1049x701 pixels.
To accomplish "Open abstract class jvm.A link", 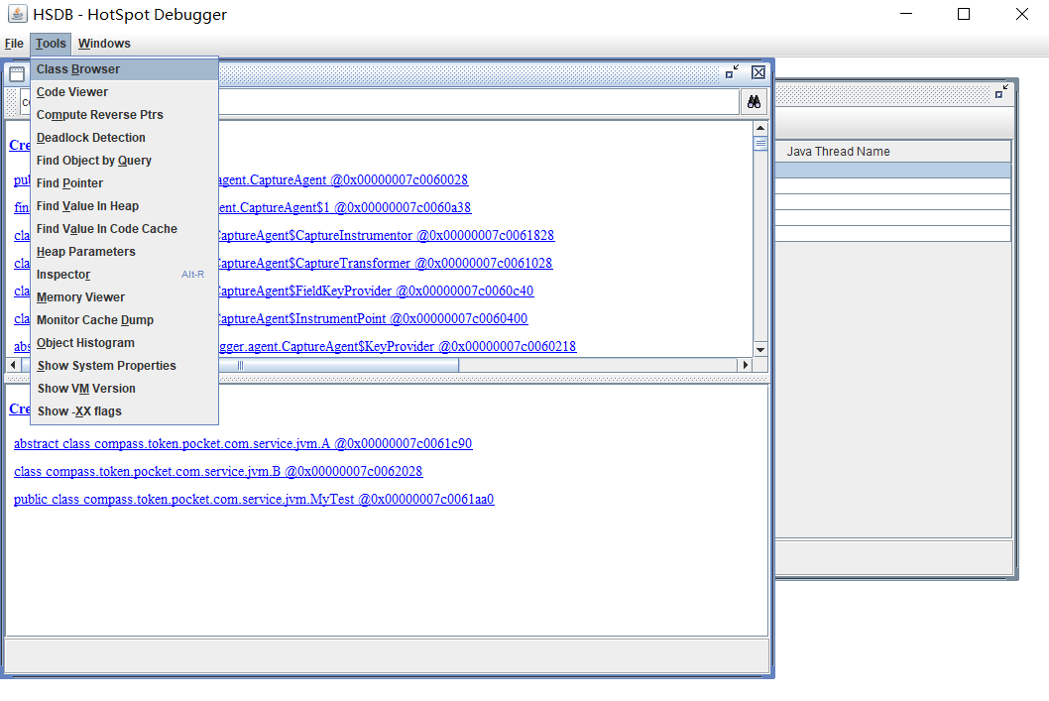I will click(x=243, y=443).
